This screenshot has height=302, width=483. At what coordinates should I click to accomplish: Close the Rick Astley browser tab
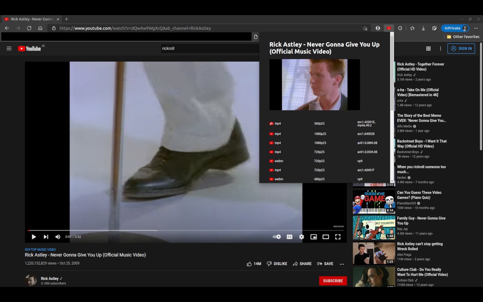click(x=58, y=19)
